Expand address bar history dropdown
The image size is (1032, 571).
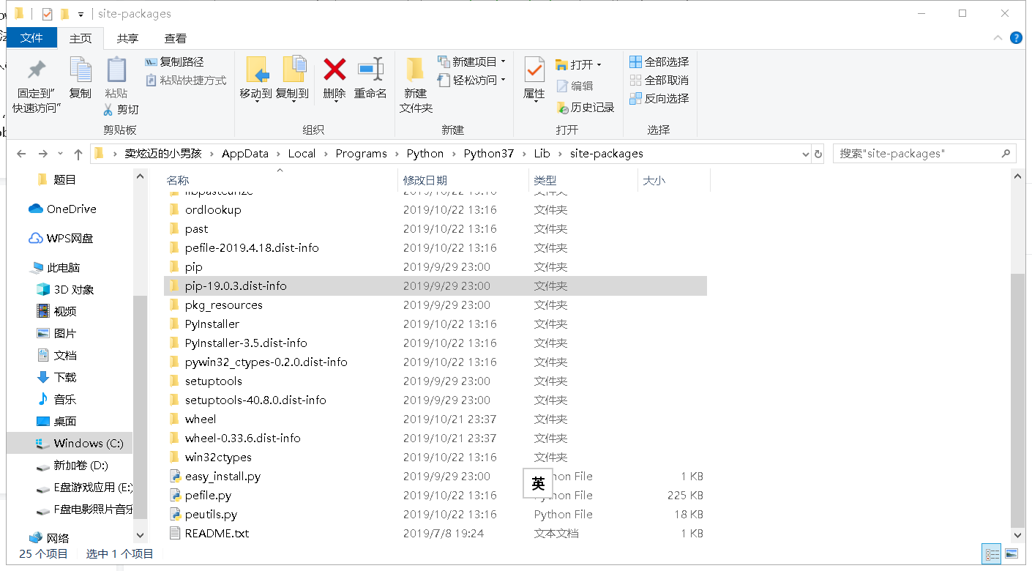coord(805,154)
